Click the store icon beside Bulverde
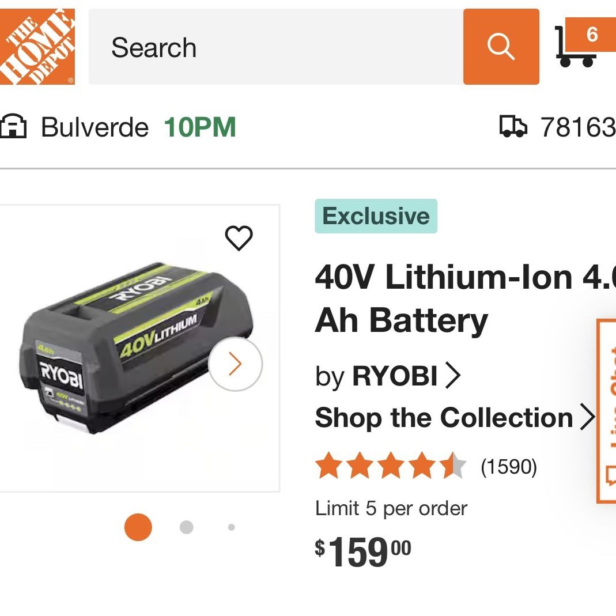The height and width of the screenshot is (616, 616). 13,126
